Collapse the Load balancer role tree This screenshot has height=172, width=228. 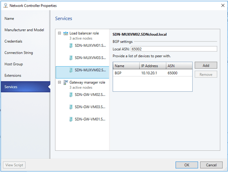pyautogui.click(x=59, y=33)
